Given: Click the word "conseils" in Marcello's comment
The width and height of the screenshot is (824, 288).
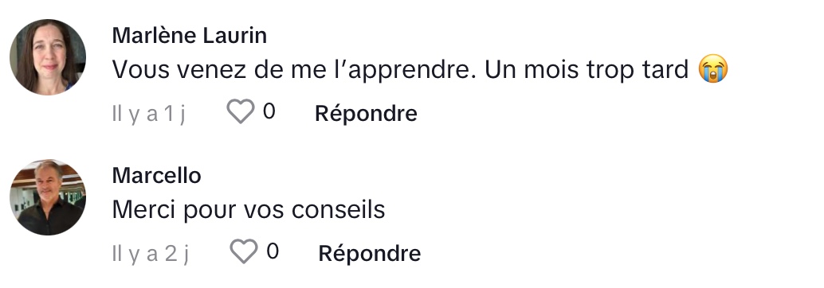Looking at the screenshot, I should tap(339, 210).
